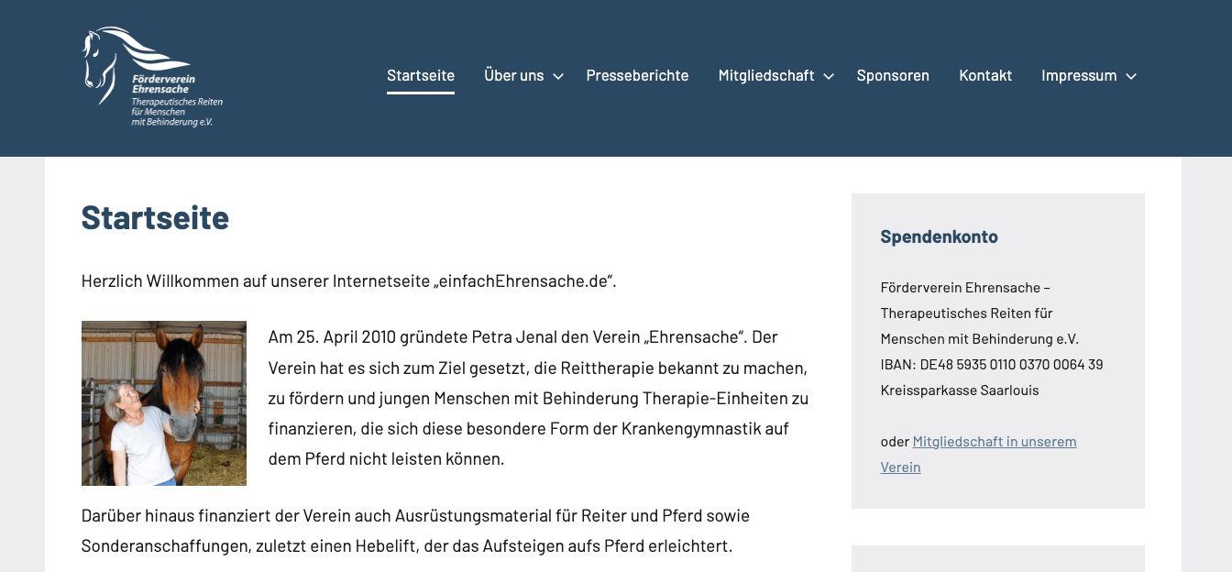Click the Impressum menu label
The image size is (1232, 572).
(x=1079, y=75)
